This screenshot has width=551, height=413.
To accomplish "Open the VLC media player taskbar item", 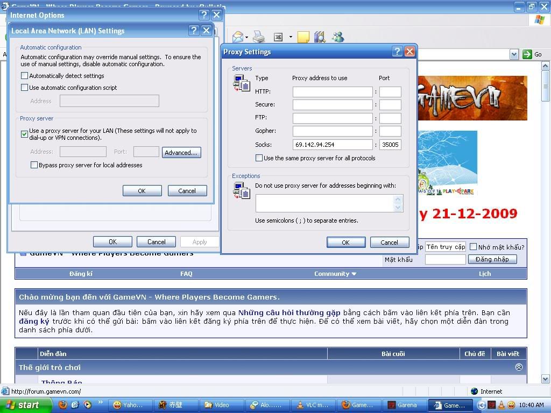I will pyautogui.click(x=313, y=405).
